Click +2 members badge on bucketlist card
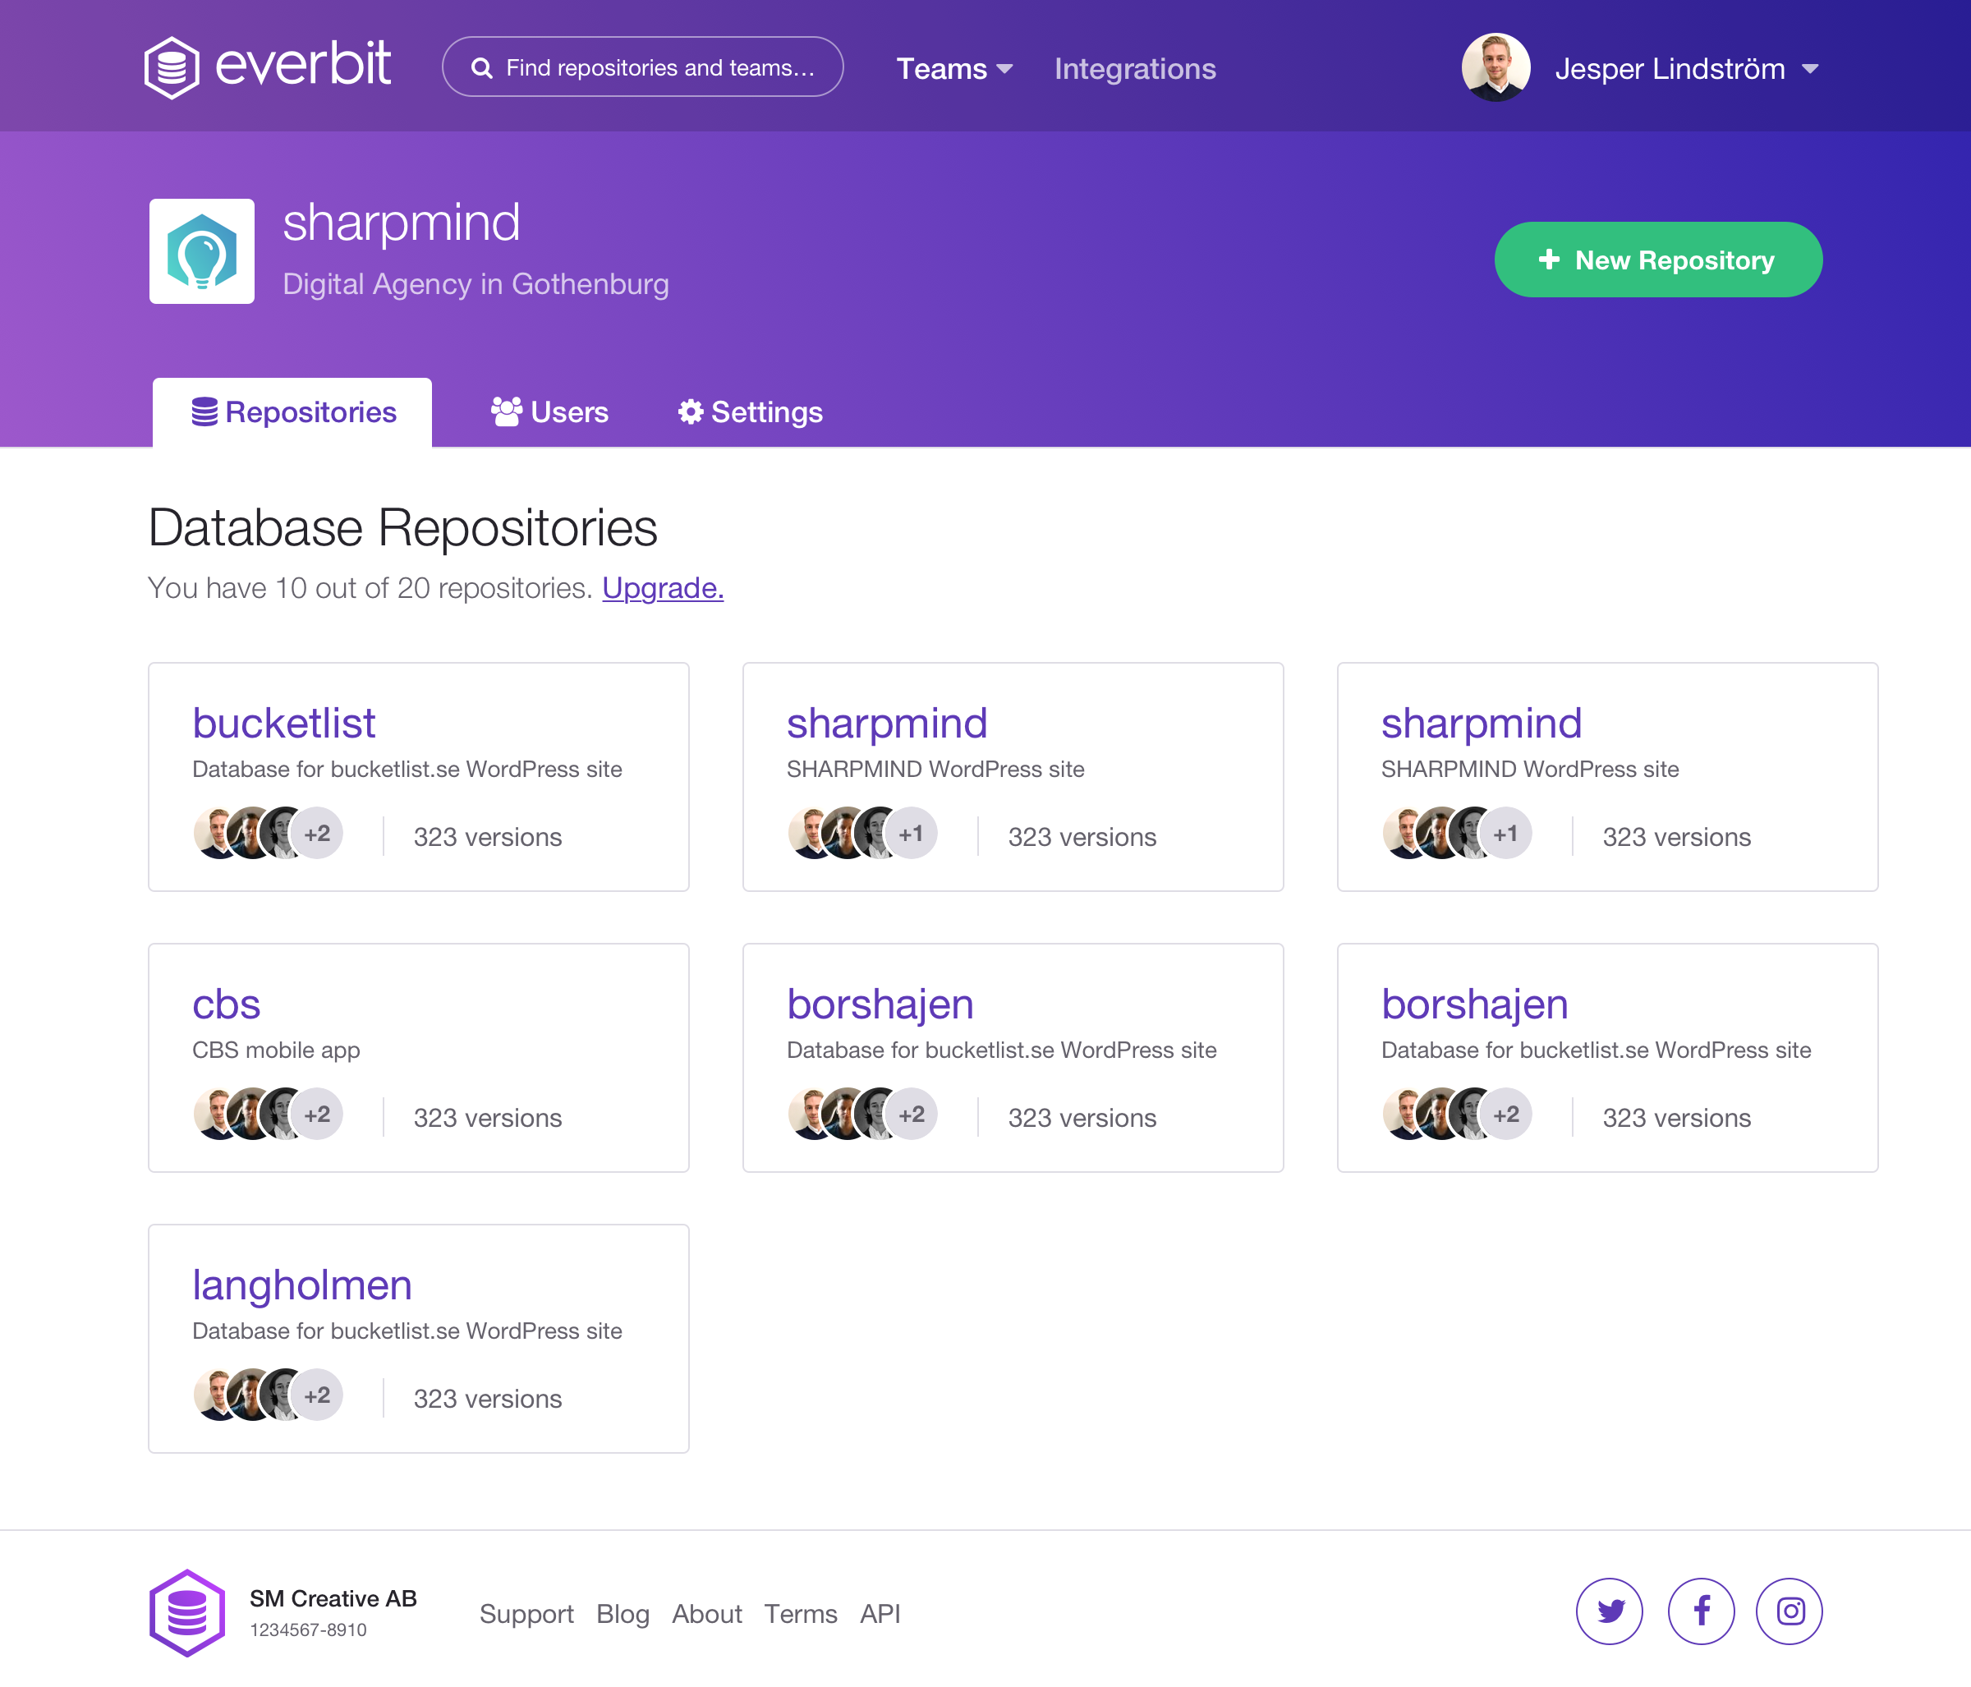Image resolution: width=1971 pixels, height=1687 pixels. 317,834
